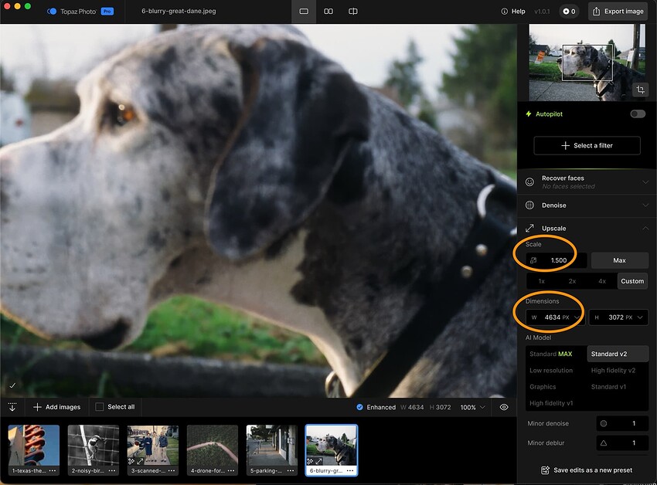The width and height of the screenshot is (657, 485).
Task: Open the 100% zoom level dropdown
Action: pyautogui.click(x=472, y=407)
